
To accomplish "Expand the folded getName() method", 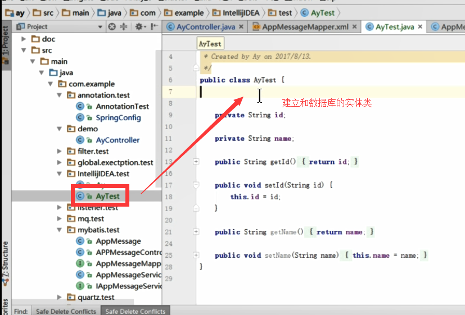I will (x=196, y=232).
